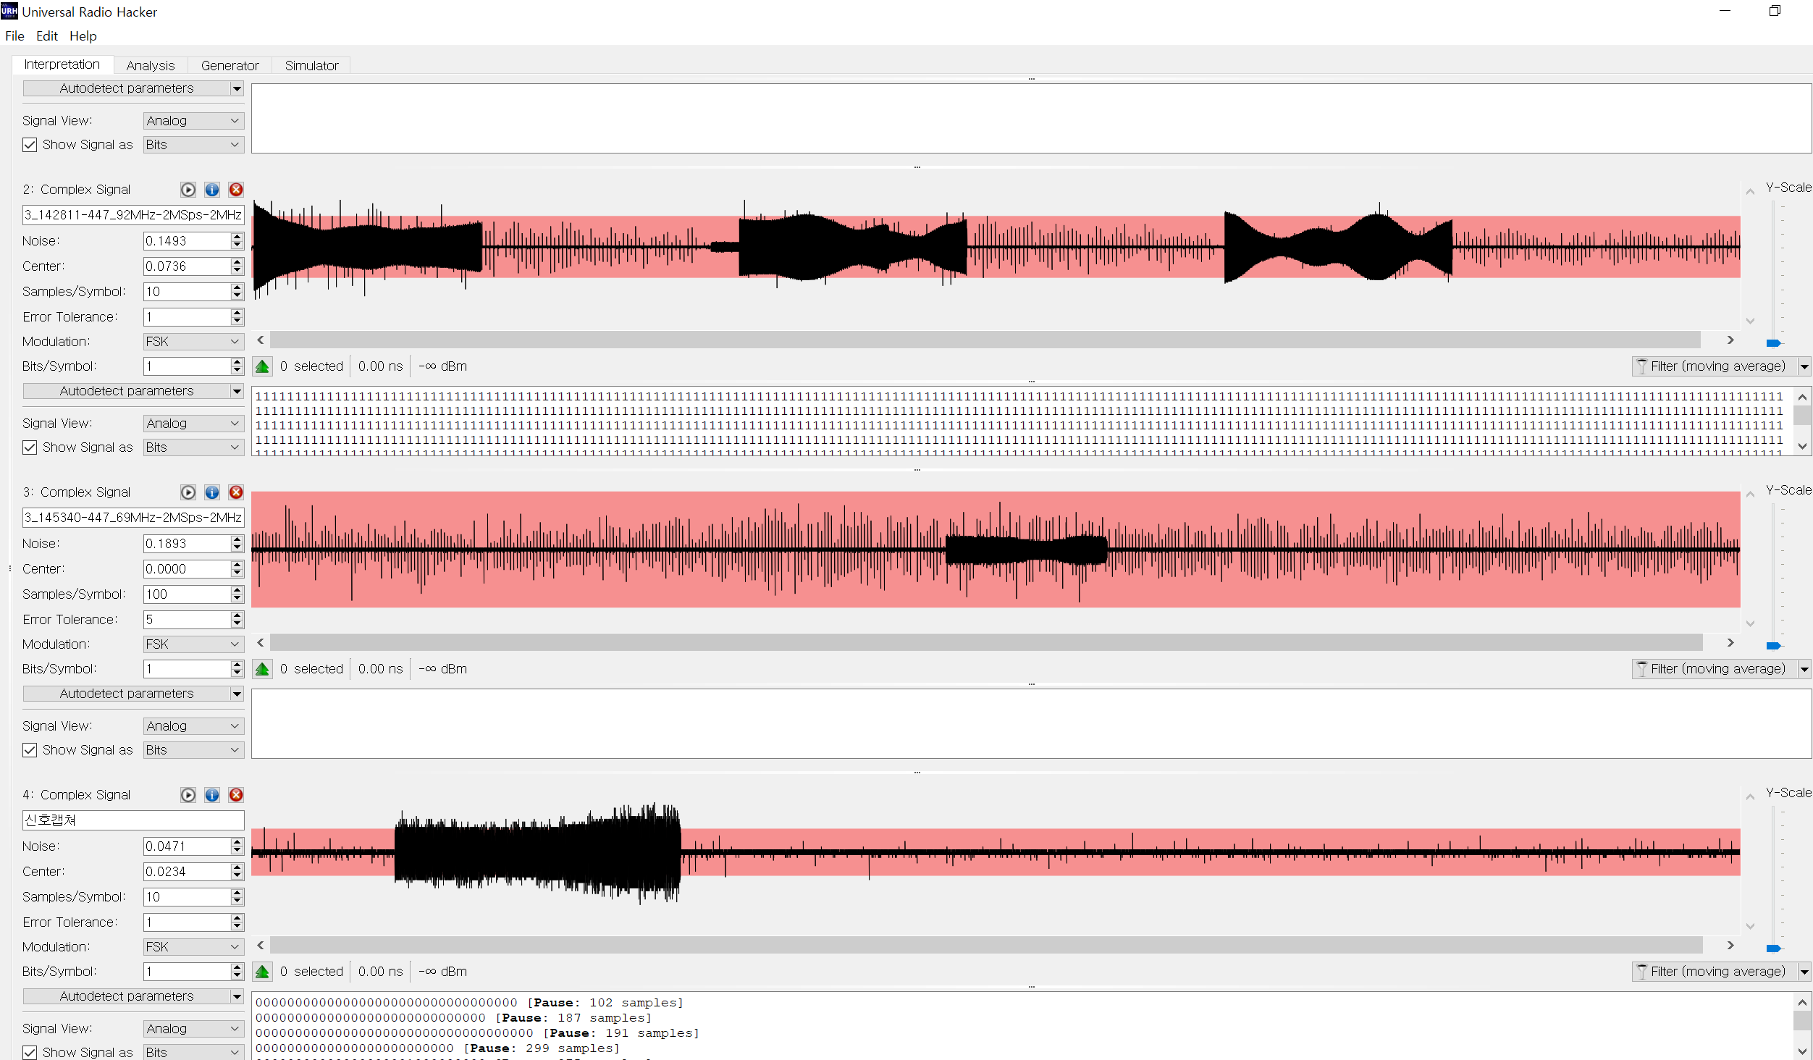Click the Y-Scale slider handle for signal 2

tap(1773, 343)
